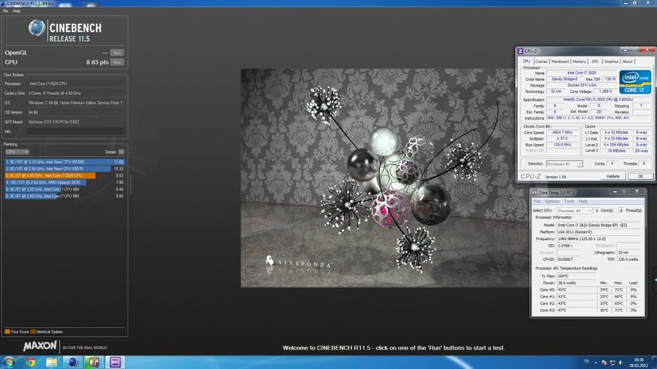Click the TR language indicator in tray
657x369 pixels.
586,361
